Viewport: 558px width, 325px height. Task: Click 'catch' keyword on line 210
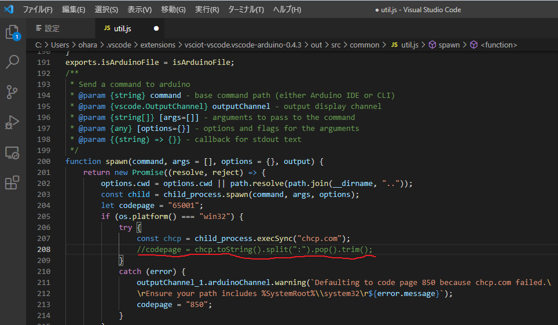[x=130, y=272]
